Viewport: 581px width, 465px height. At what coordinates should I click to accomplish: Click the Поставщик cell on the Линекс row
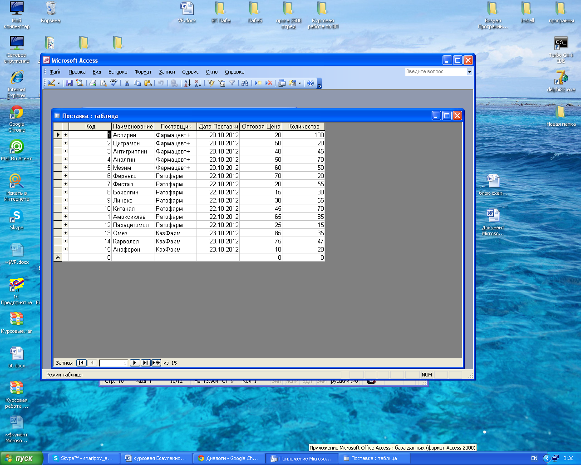click(x=175, y=200)
